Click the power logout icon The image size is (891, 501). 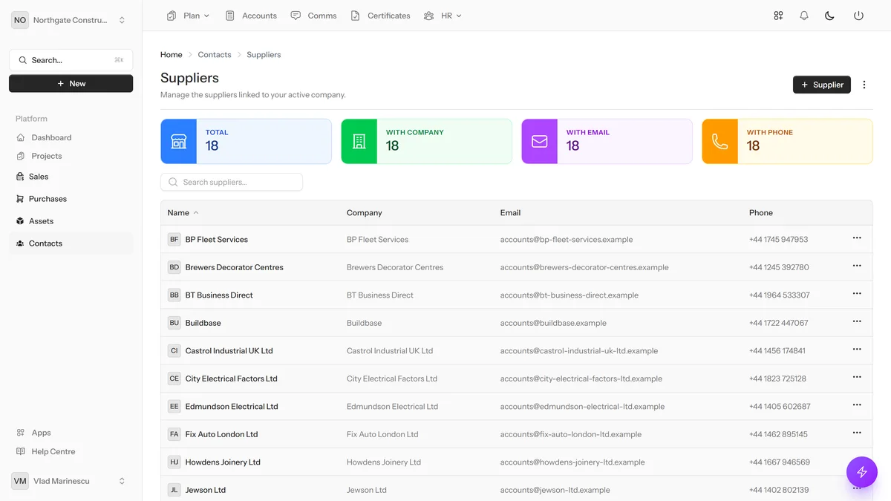858,16
